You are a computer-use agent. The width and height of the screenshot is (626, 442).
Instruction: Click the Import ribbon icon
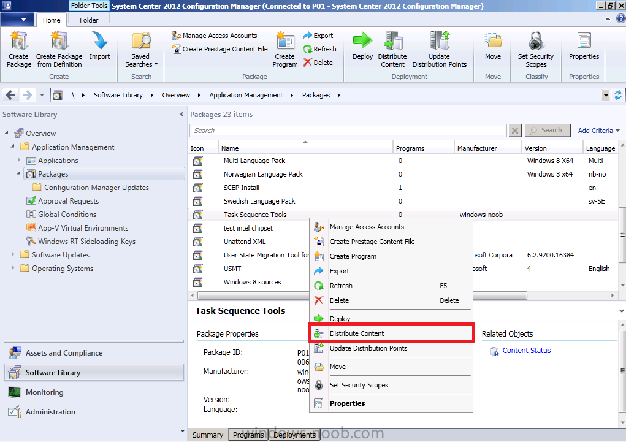tap(99, 45)
